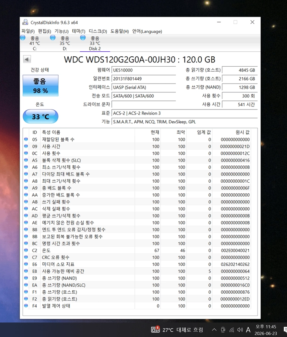The image size is (287, 337).
Task: Open the 언어(Language) menu
Action: (x=147, y=31)
